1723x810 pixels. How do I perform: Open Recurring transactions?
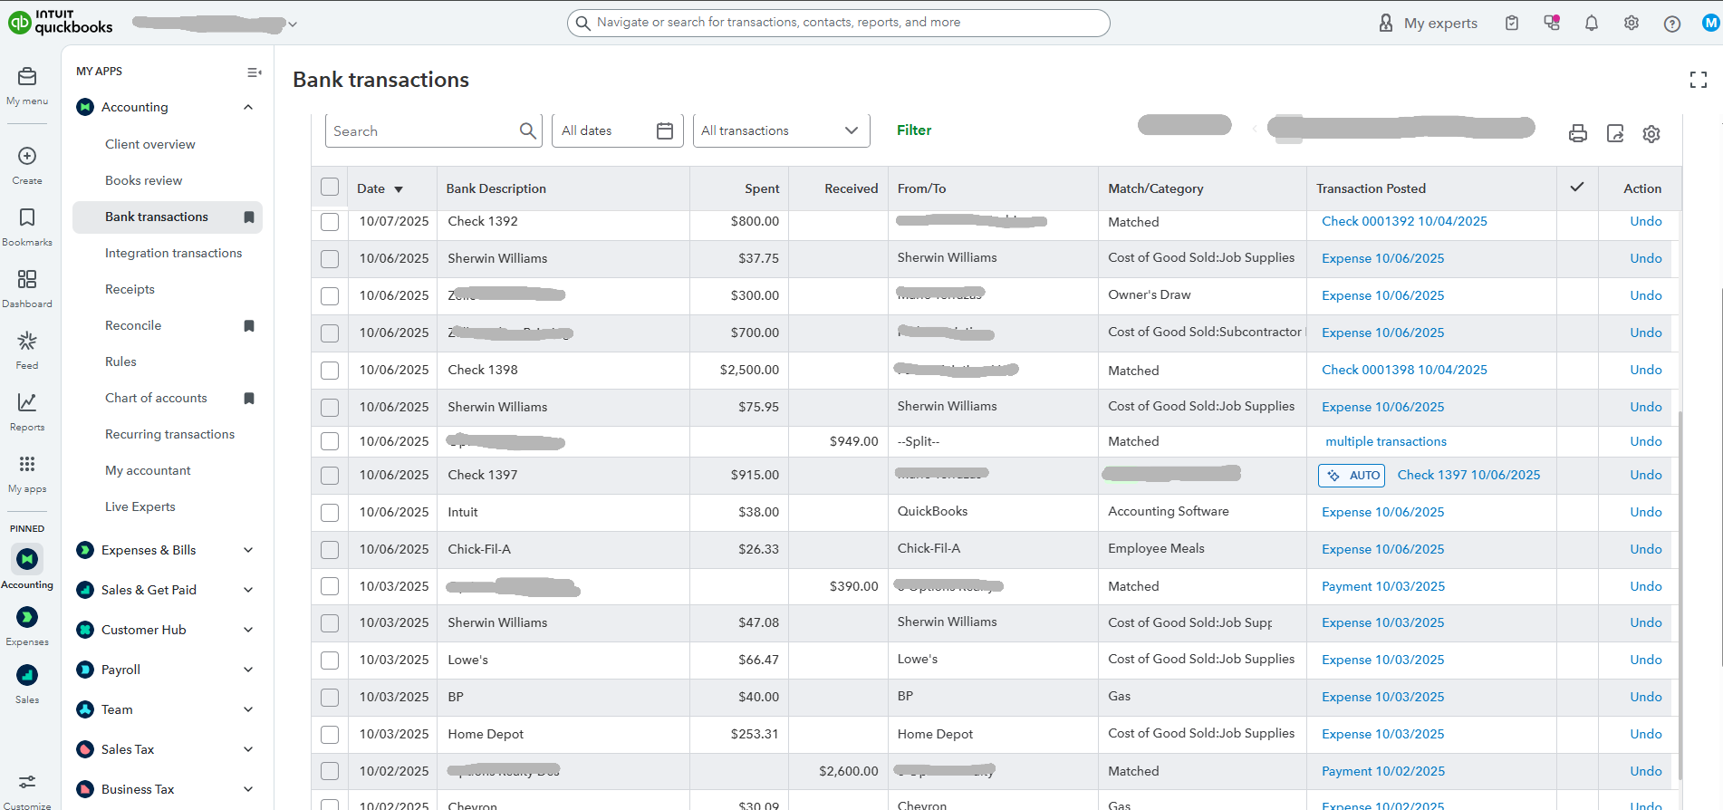point(169,434)
